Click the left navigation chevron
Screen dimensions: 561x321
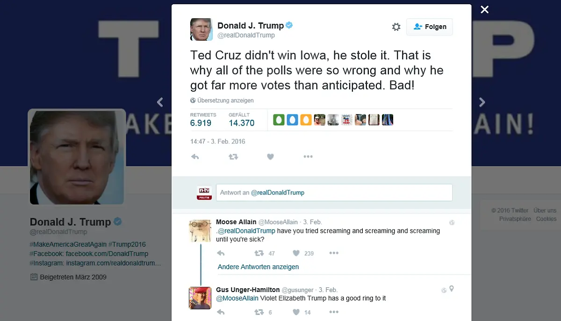[x=160, y=102]
